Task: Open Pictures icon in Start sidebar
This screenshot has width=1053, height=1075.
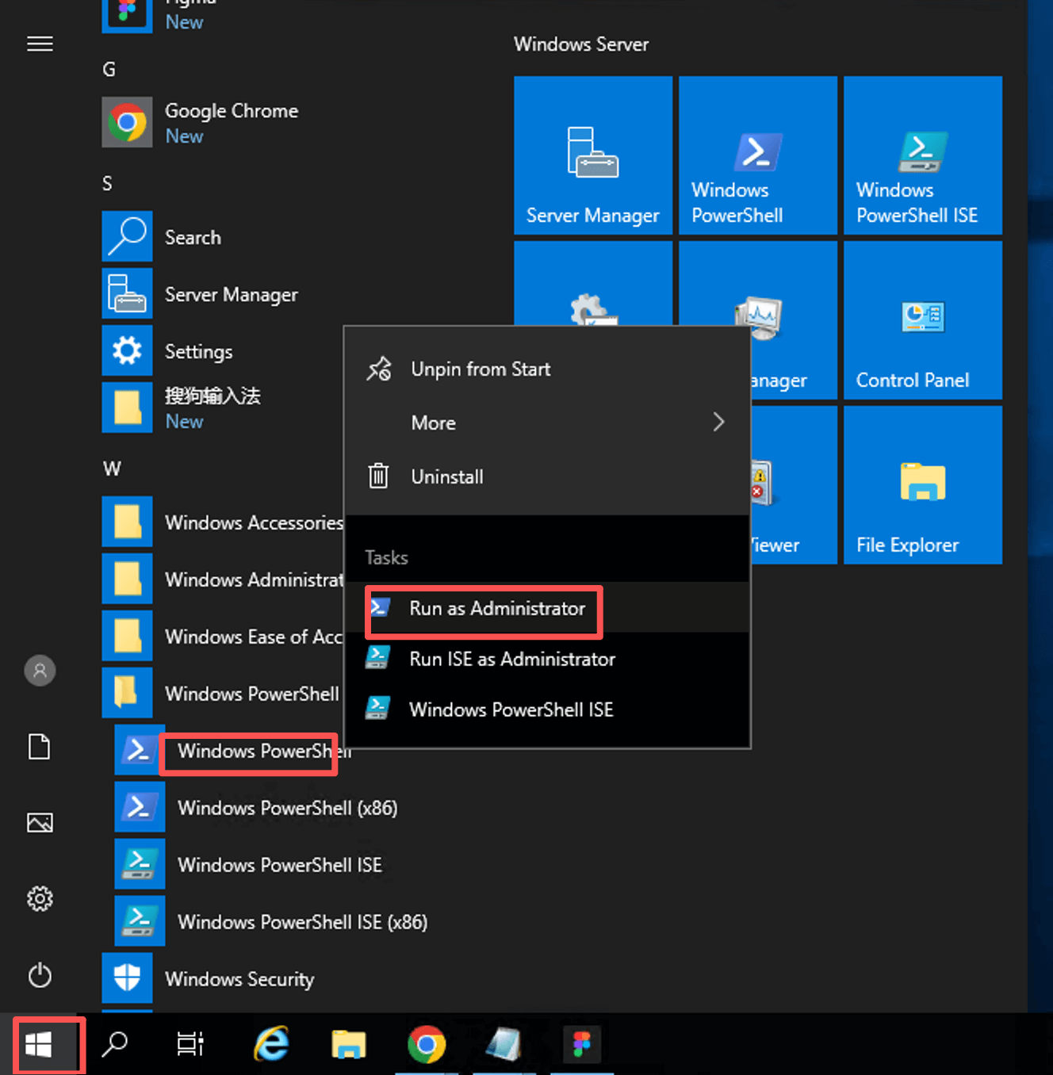Action: click(40, 823)
